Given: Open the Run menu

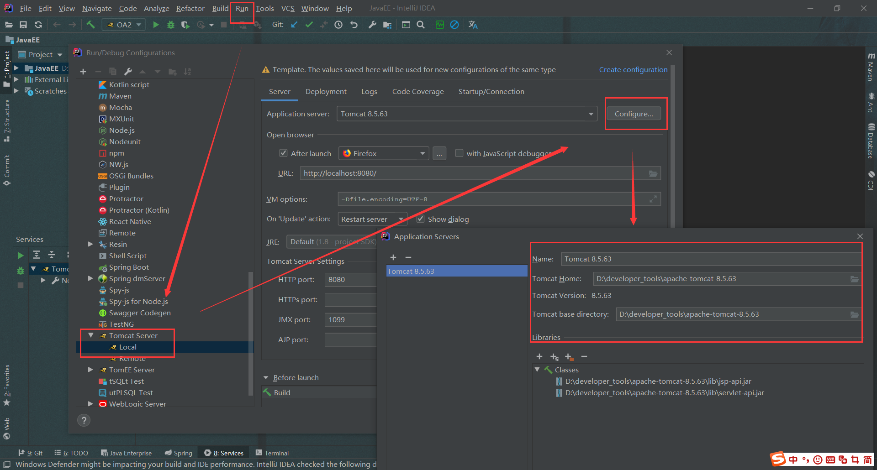Looking at the screenshot, I should click(x=242, y=8).
